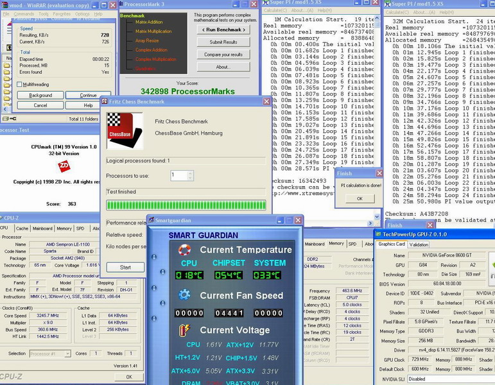This screenshot has height=385, width=495.
Task: Click the Fritz Chess Benchmark title bar icon
Action: point(105,101)
